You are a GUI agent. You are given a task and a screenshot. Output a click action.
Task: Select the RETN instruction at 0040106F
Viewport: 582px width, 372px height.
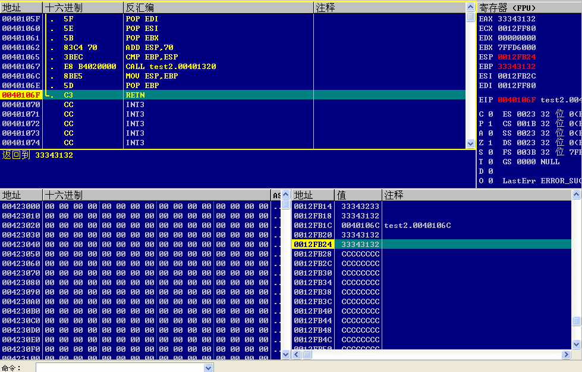[x=232, y=95]
